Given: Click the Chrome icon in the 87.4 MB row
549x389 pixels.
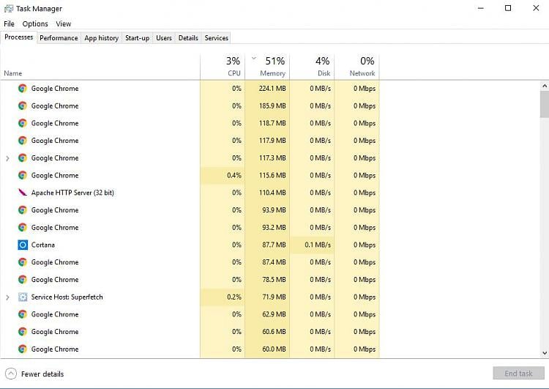Looking at the screenshot, I should 23,262.
